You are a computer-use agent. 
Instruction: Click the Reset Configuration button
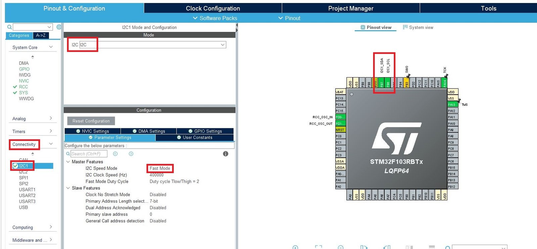tap(91, 121)
